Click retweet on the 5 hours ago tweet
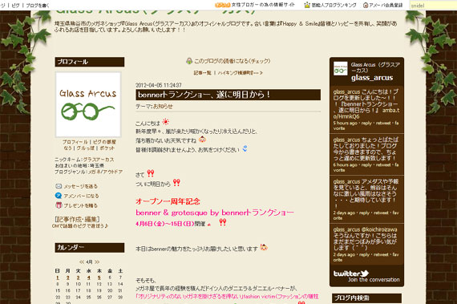Viewport: 457px width, 304px height. pos(383,123)
